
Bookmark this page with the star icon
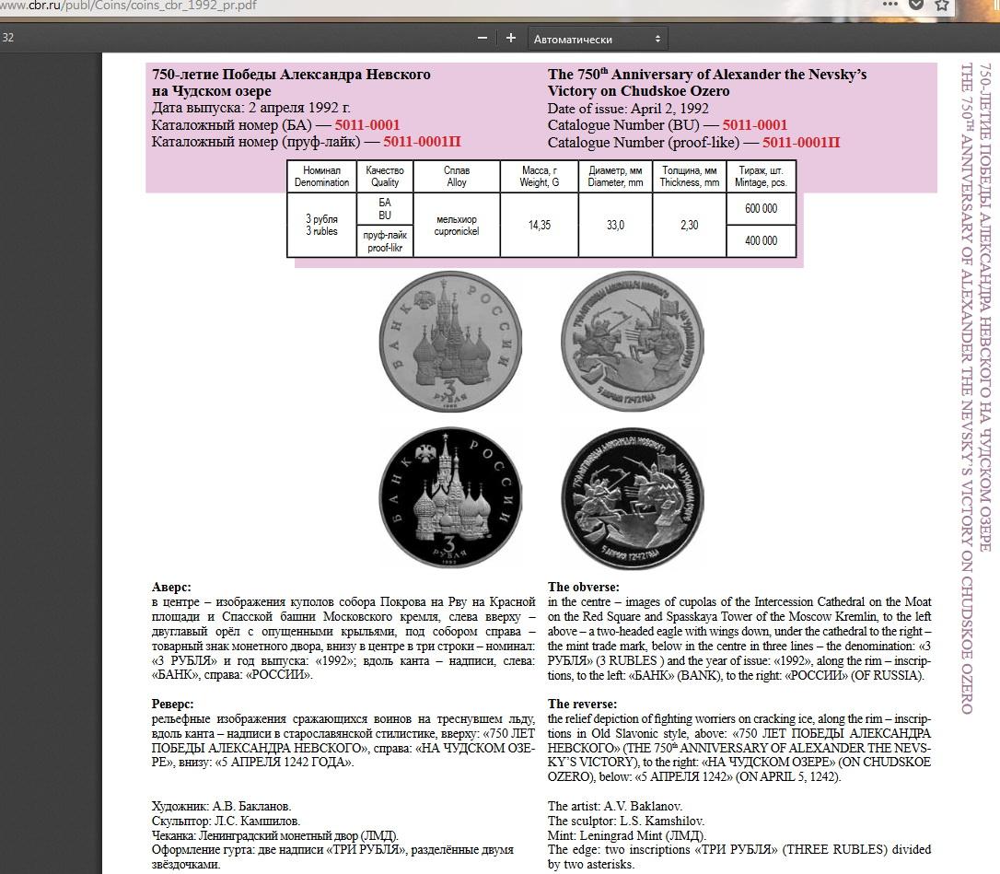coord(941,6)
